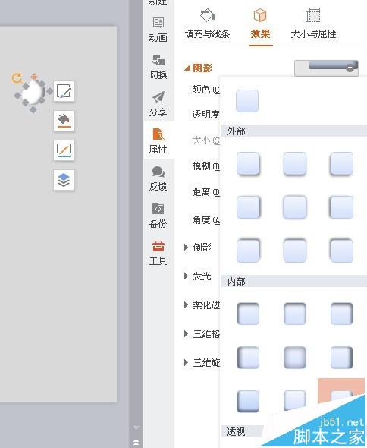Screen dimensions: 367x448
Task: Open the 动画 (Animation) sidebar panel
Action: 158,30
